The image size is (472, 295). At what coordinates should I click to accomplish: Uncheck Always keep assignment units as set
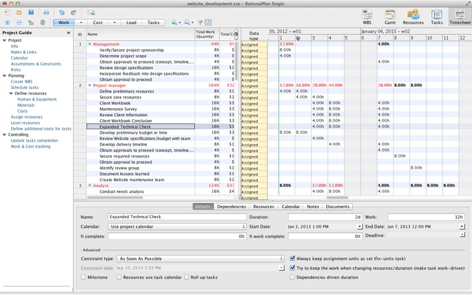tap(293, 258)
